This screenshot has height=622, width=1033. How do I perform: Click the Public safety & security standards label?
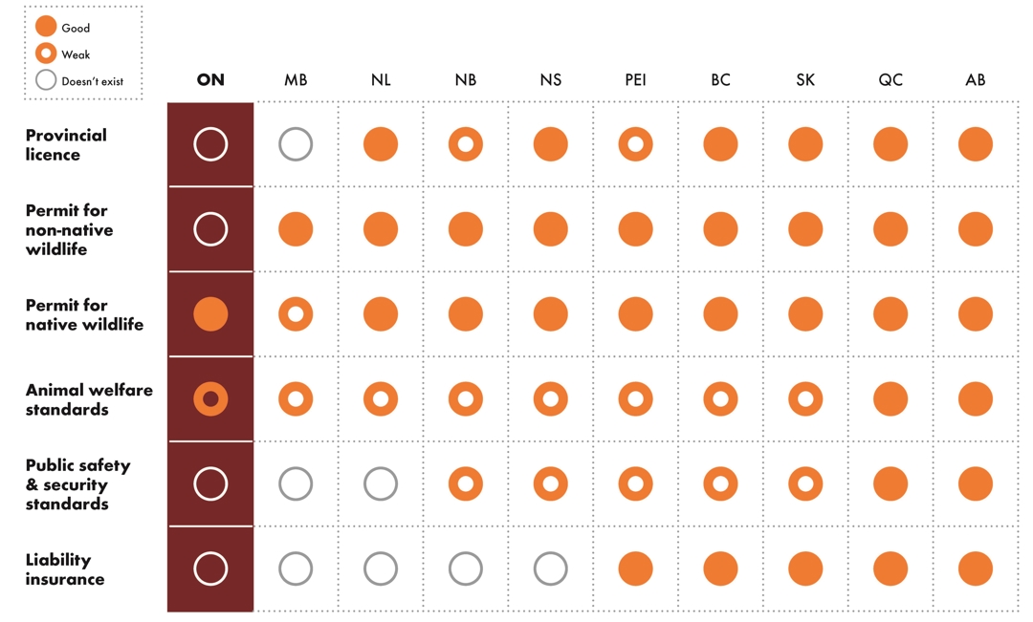click(77, 483)
